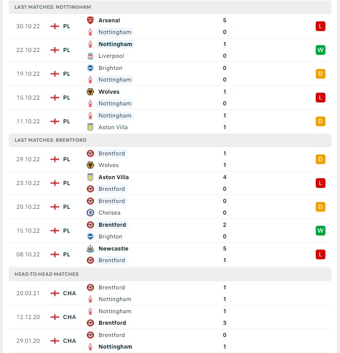The height and width of the screenshot is (353, 340).
Task: Click the Last Matches: Nottingham section header
Action: click(170, 7)
